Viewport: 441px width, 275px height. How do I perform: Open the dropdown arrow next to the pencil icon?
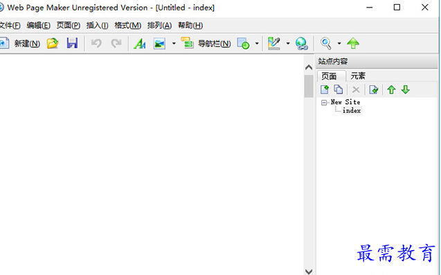point(288,44)
